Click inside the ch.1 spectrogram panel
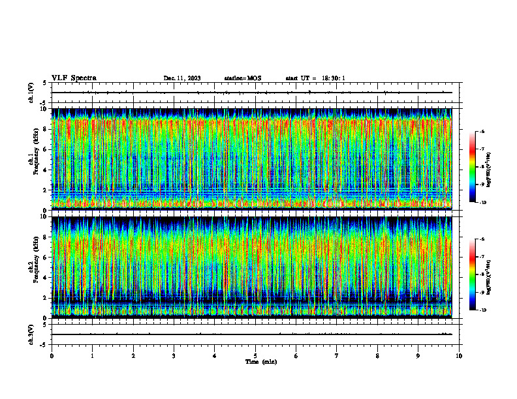Screen dimensions: 517x399 tap(252, 159)
